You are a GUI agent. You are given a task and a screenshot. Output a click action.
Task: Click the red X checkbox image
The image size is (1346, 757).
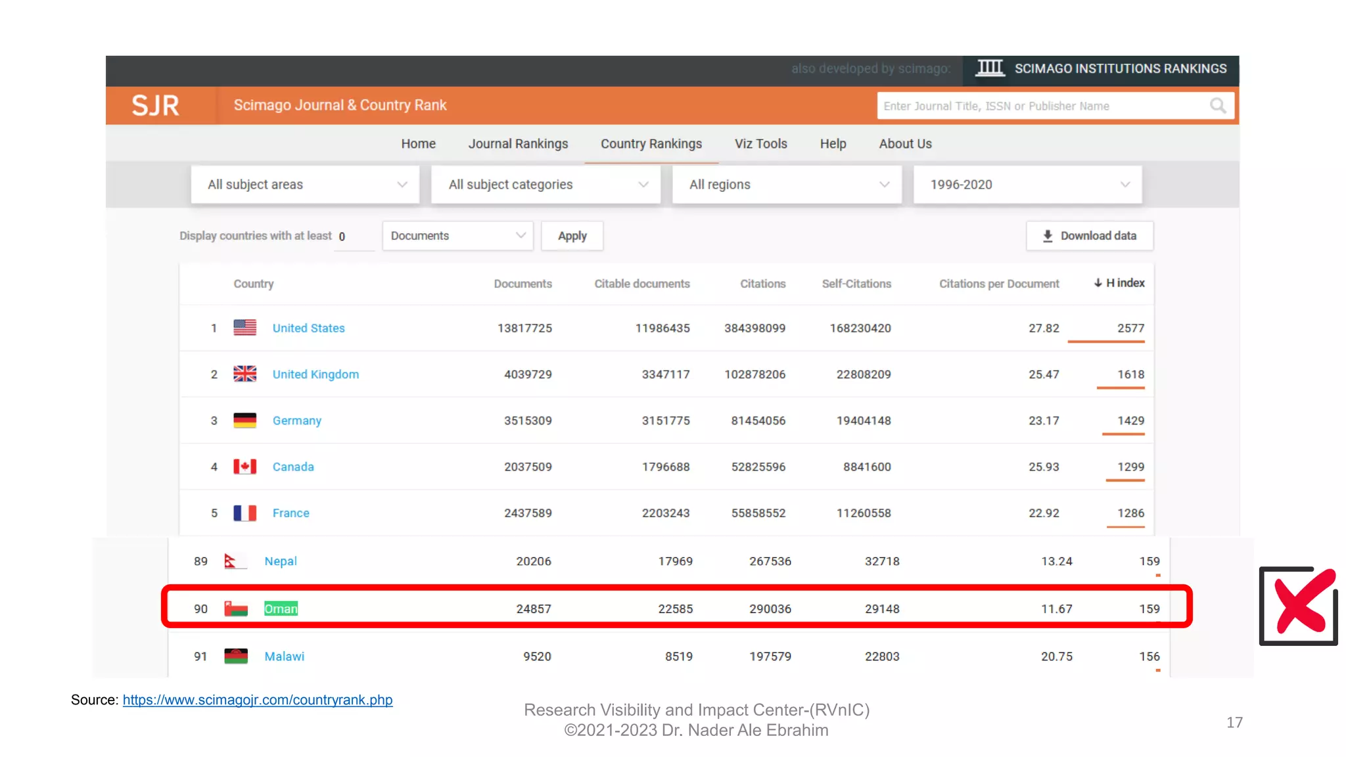pyautogui.click(x=1299, y=605)
